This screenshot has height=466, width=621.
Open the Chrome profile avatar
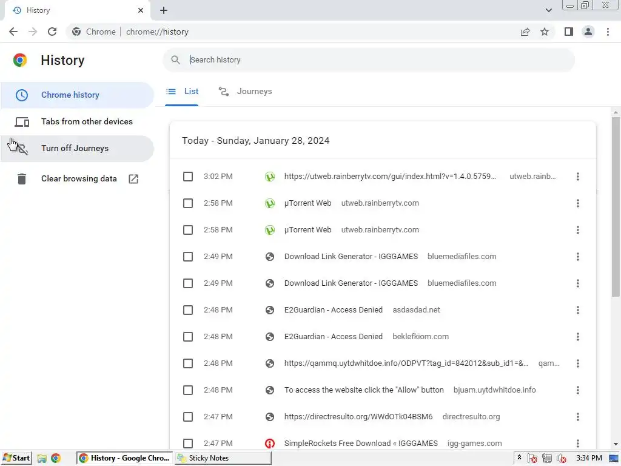(x=588, y=32)
